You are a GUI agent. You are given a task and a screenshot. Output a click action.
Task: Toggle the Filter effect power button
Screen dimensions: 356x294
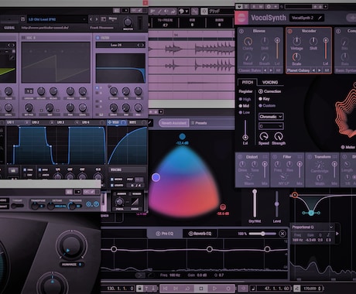pos(275,156)
